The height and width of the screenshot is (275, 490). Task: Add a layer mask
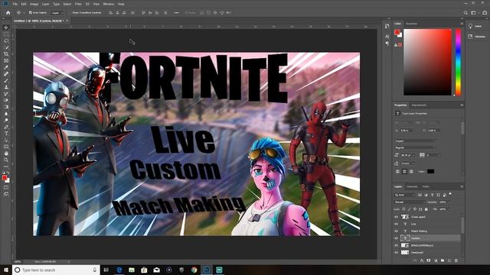click(x=429, y=260)
